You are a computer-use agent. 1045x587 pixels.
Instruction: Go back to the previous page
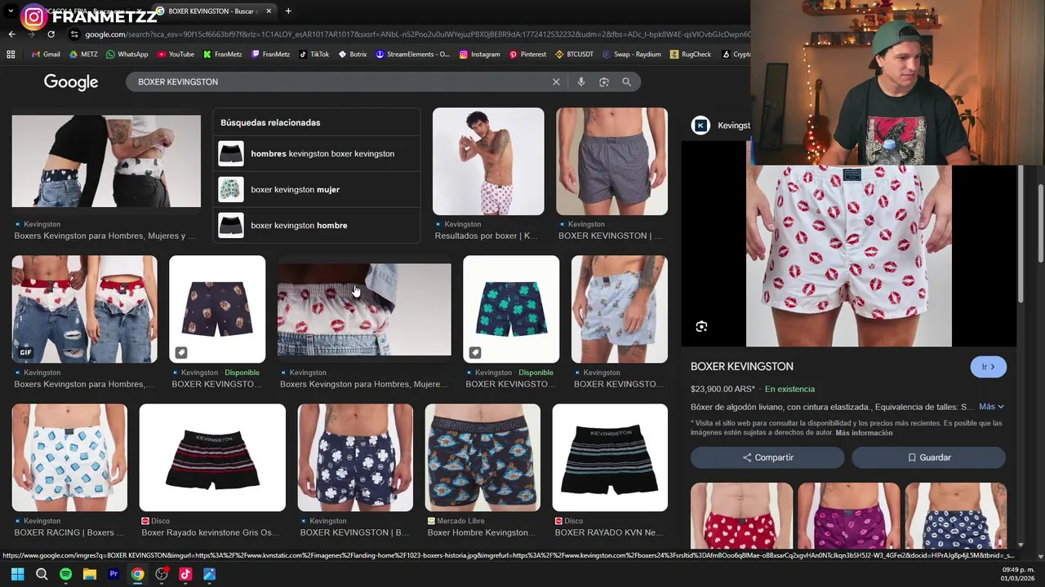(11, 34)
